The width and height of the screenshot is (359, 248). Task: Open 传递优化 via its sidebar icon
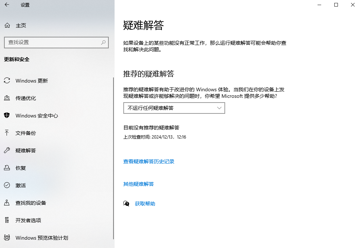click(7, 98)
